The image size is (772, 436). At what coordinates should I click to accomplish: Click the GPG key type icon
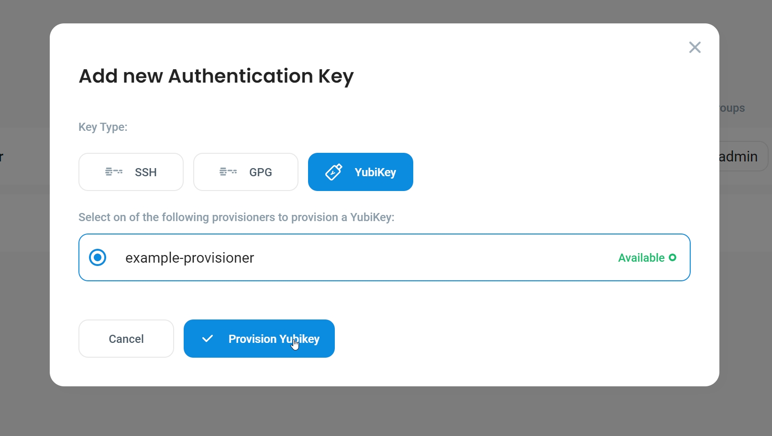(x=228, y=172)
